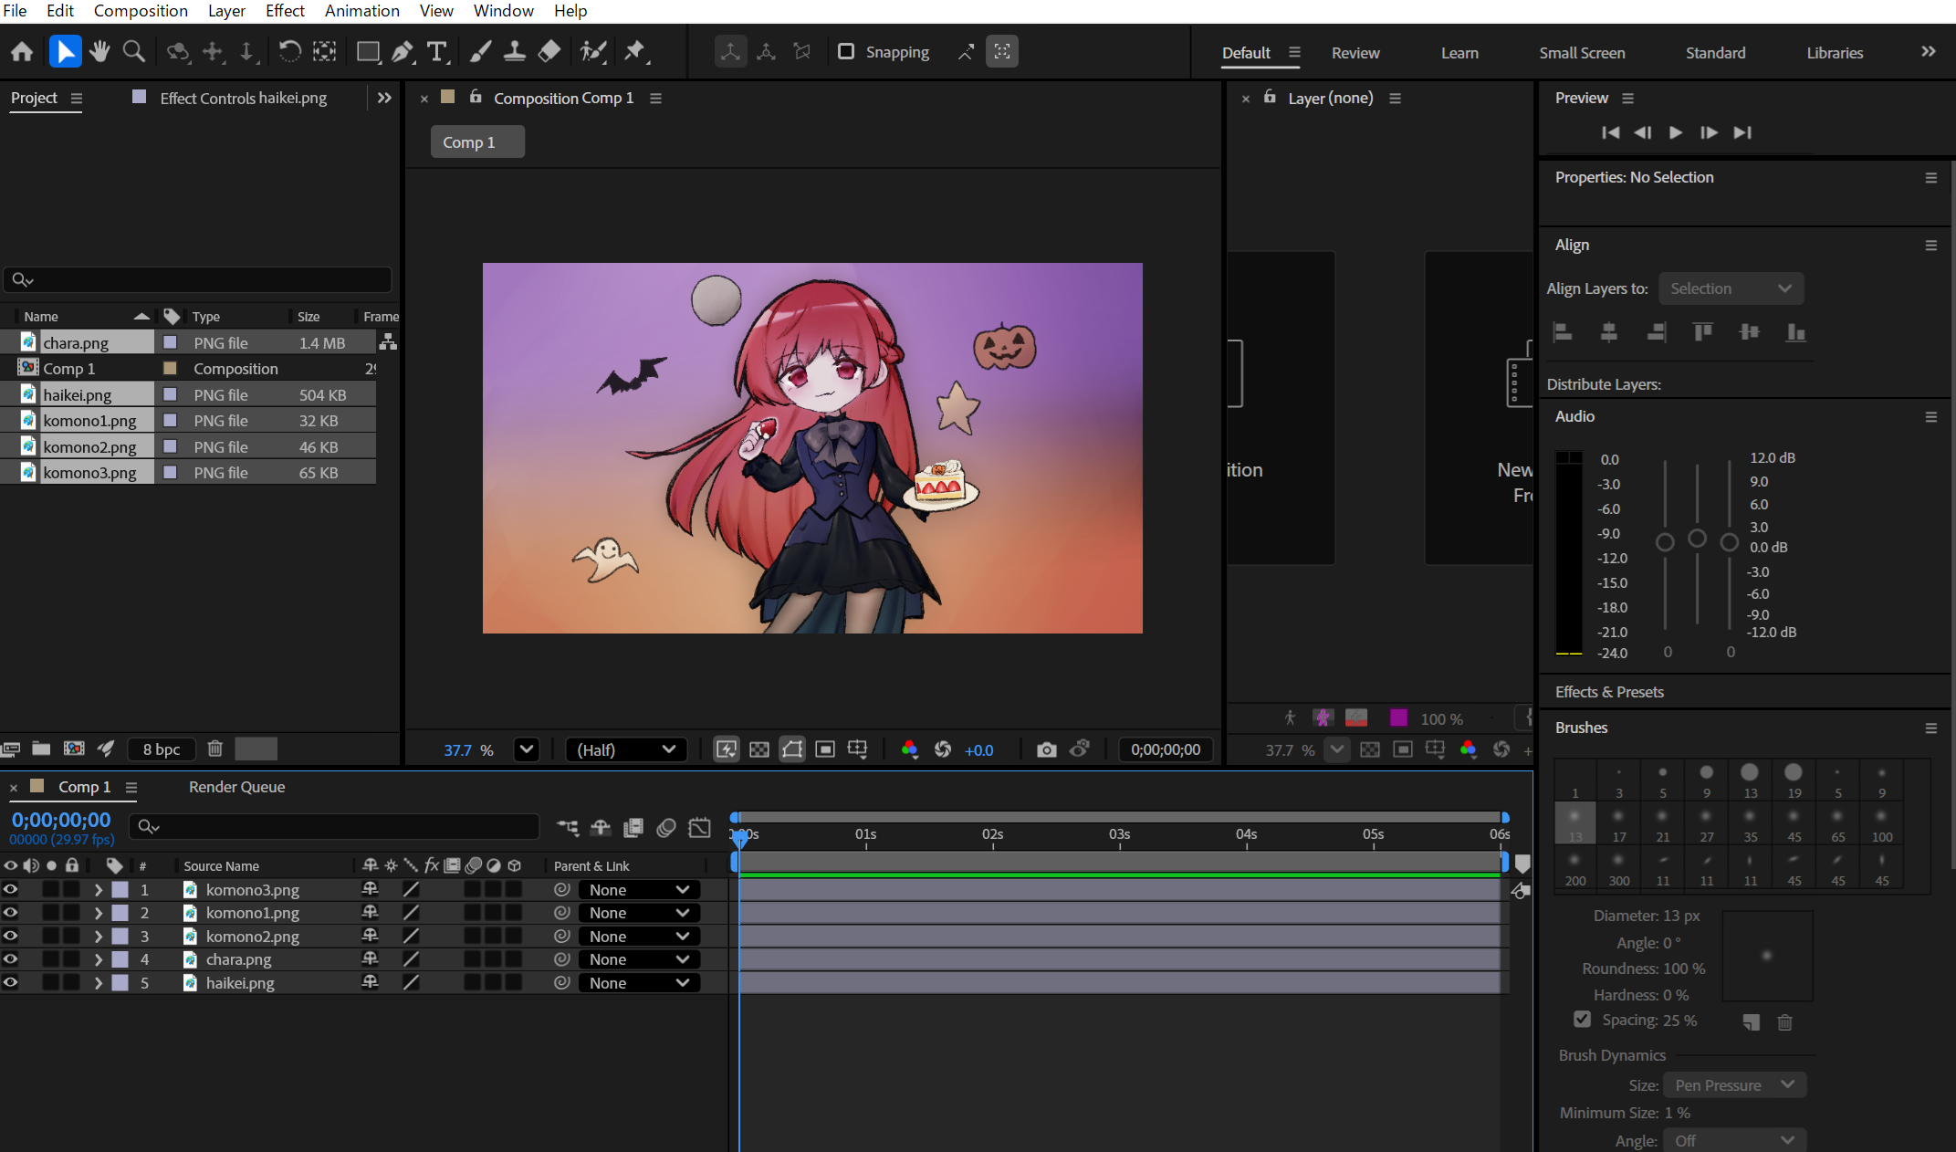The image size is (1956, 1152).
Task: Open Align Layers to Selection dropdown
Action: click(x=1730, y=288)
